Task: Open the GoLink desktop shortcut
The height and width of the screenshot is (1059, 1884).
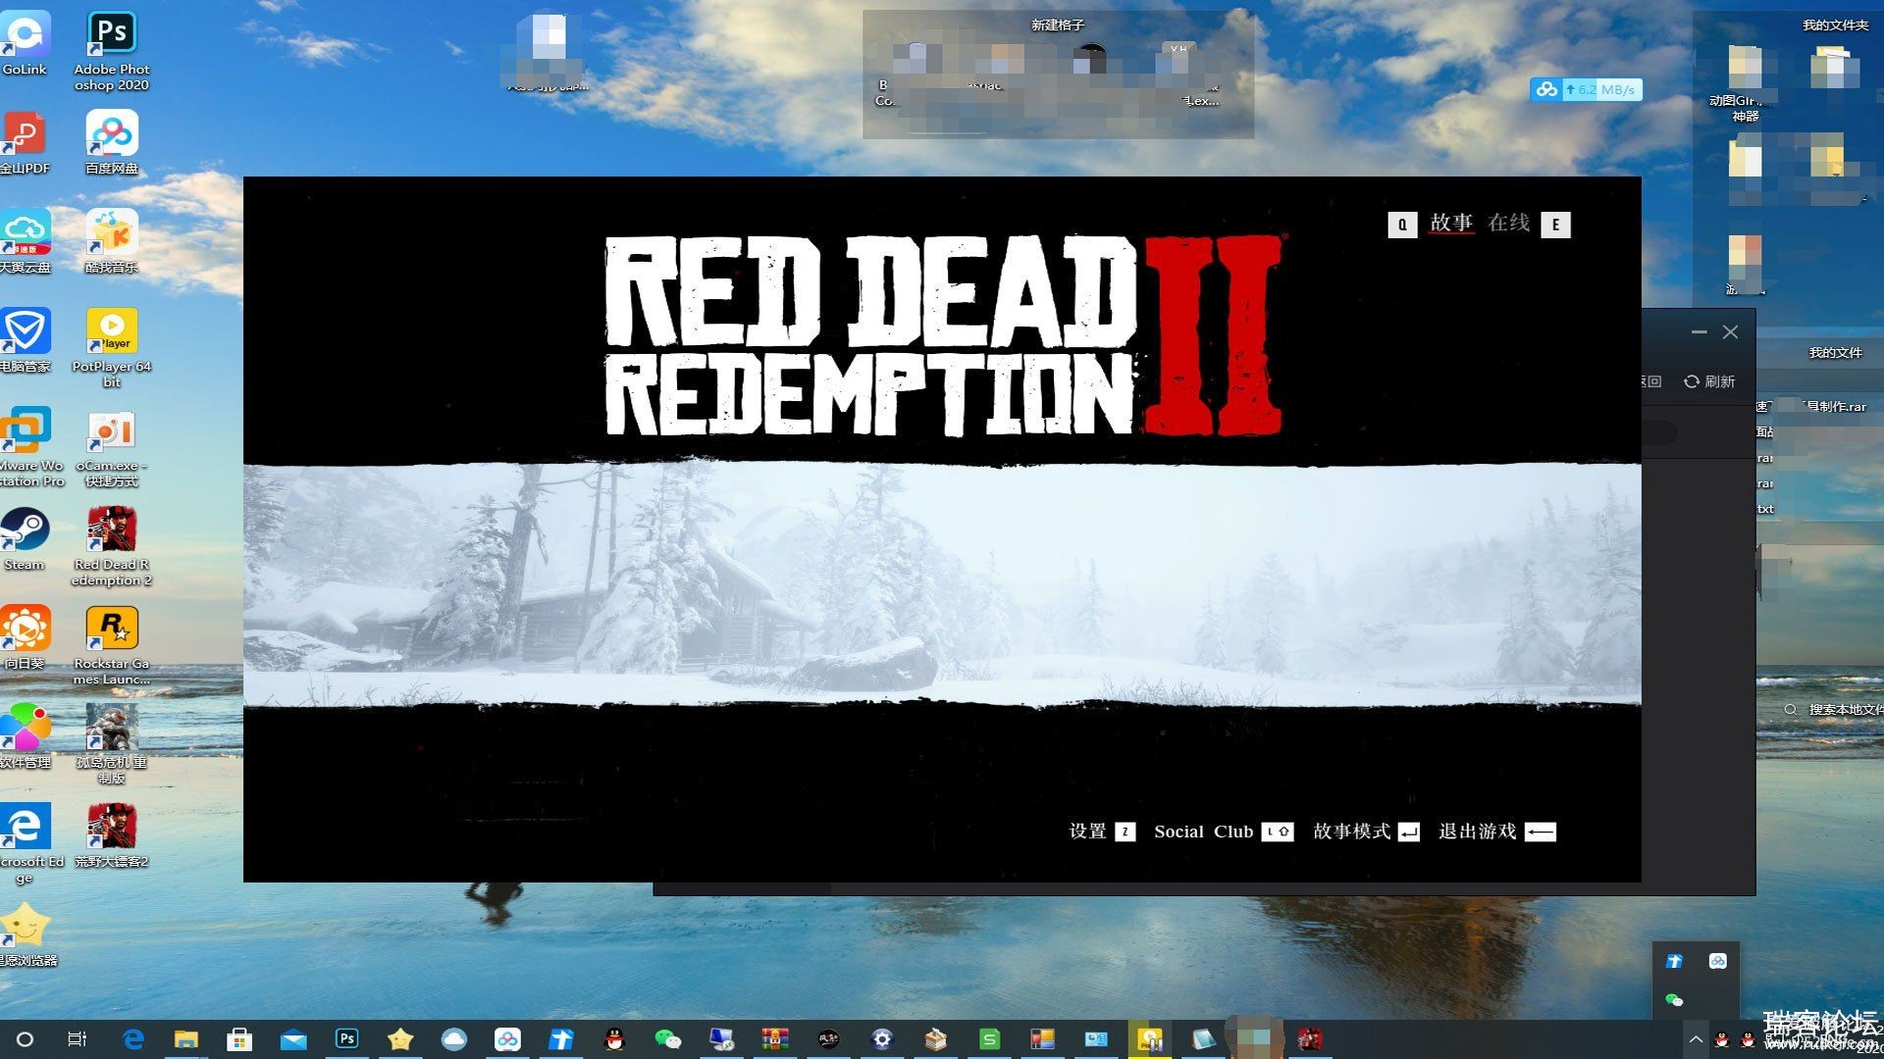Action: 25,43
